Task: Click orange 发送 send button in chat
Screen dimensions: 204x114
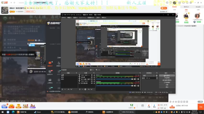Action: [201, 107]
